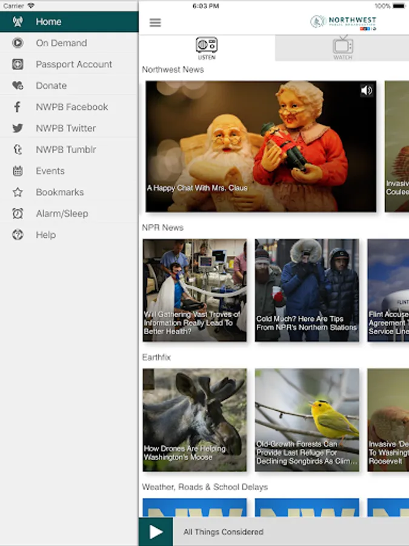Tap the On Demand play-circle icon
This screenshot has width=409, height=546.
[18, 43]
